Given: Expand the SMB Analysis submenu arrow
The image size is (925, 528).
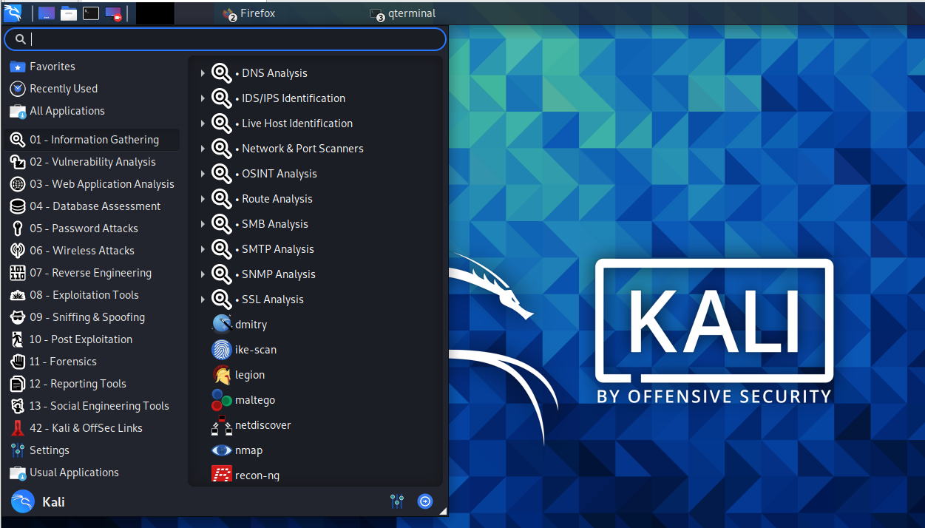Looking at the screenshot, I should pos(203,224).
